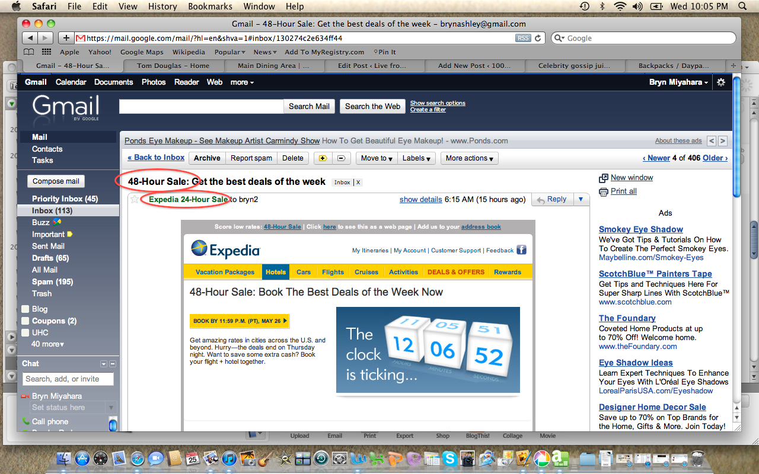This screenshot has height=474, width=759.
Task: Click the Print all printer icon
Action: pos(604,191)
